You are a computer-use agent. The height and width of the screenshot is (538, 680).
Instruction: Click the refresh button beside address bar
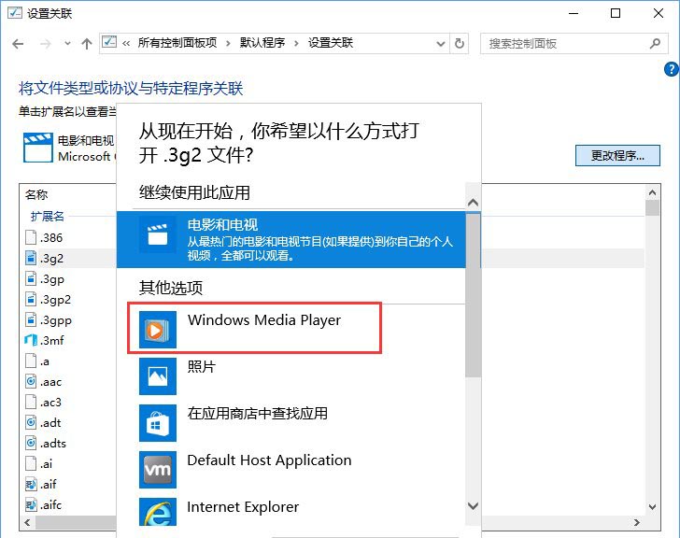(x=459, y=43)
